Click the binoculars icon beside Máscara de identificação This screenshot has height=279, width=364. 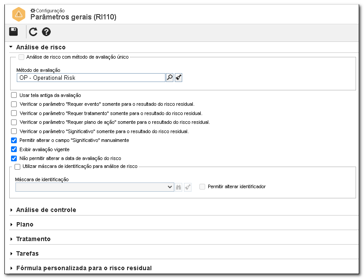point(179,187)
